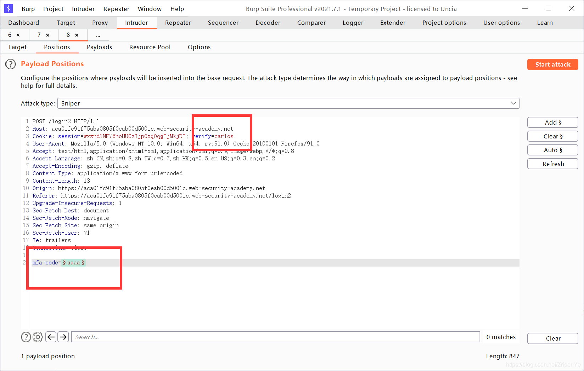Click the mfa-code payload position line
Screen dimensions: 584x371
click(x=58, y=263)
